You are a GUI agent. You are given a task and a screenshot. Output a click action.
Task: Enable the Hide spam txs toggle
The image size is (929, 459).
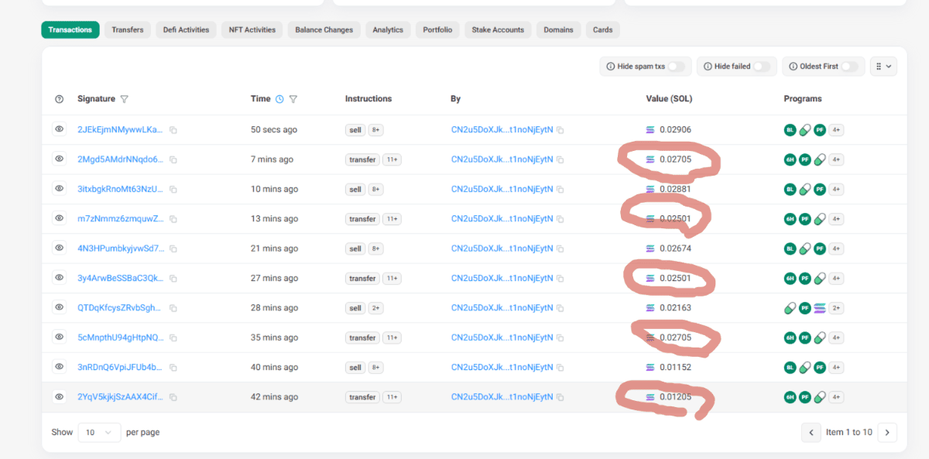coord(677,67)
